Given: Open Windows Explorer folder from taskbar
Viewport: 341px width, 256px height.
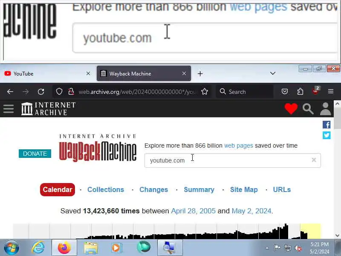Looking at the screenshot, I should [x=91, y=247].
